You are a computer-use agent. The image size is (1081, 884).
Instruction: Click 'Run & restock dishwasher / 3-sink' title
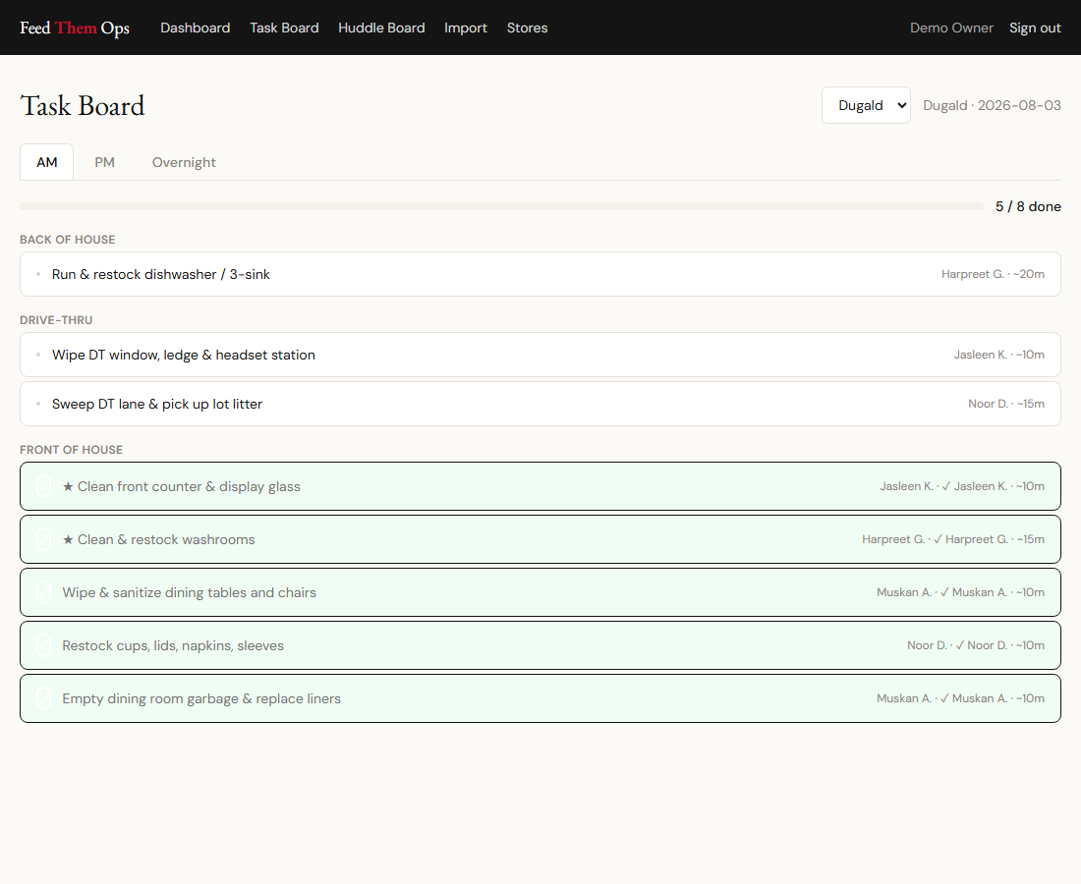160,274
